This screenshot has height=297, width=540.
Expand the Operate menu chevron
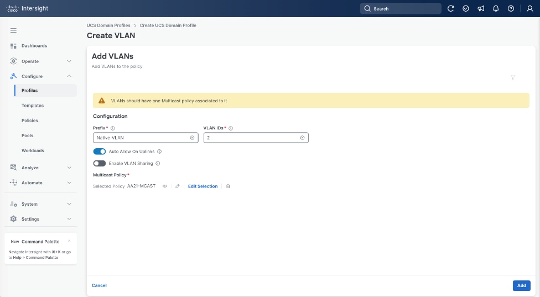coord(69,61)
